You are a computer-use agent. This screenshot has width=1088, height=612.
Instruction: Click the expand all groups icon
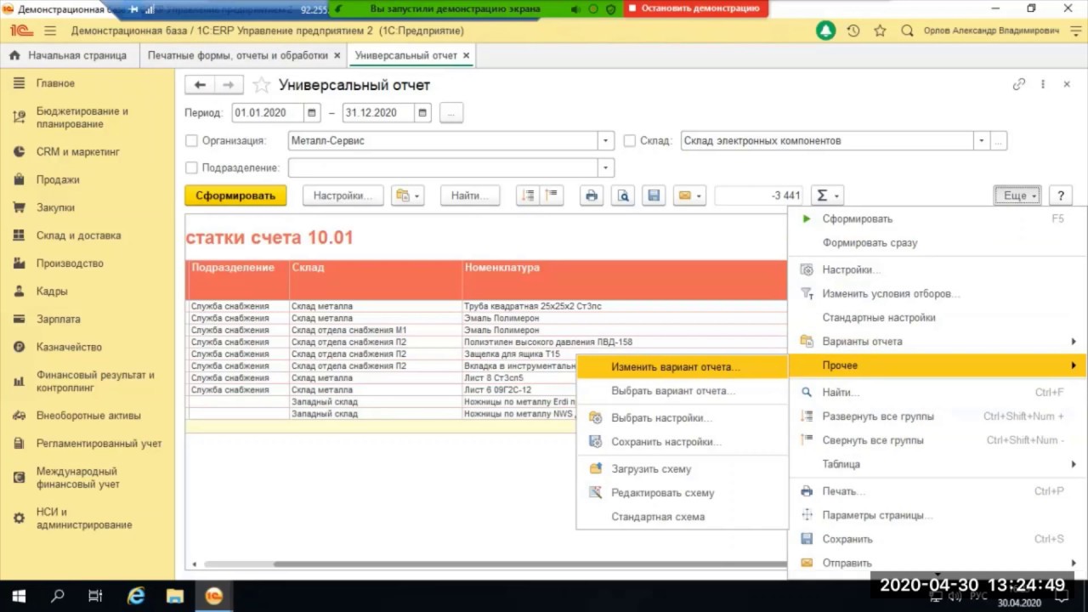pyautogui.click(x=529, y=195)
